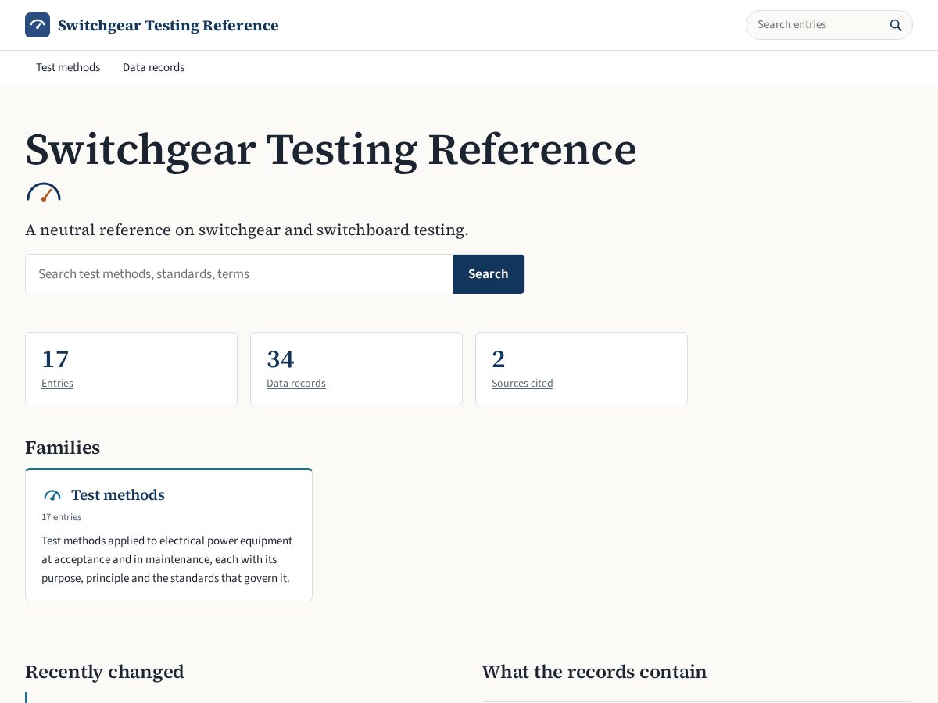Open the Data records nav item

coord(153,67)
